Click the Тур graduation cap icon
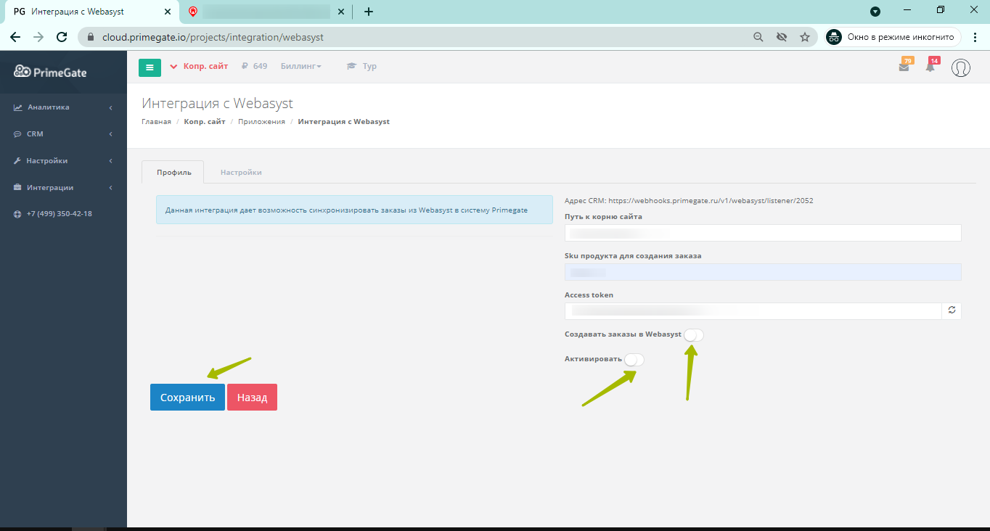This screenshot has width=990, height=531. tap(352, 67)
